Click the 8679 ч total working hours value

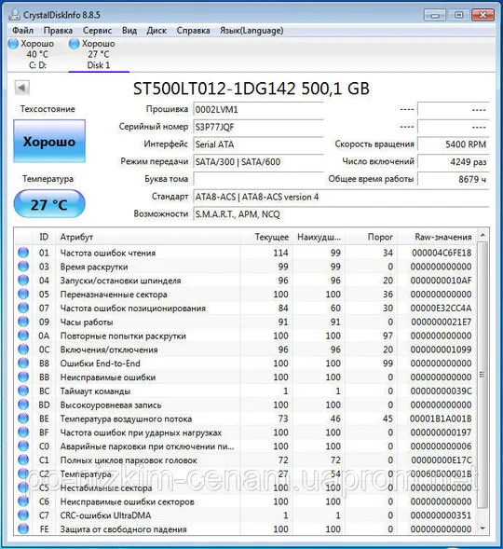(x=454, y=179)
